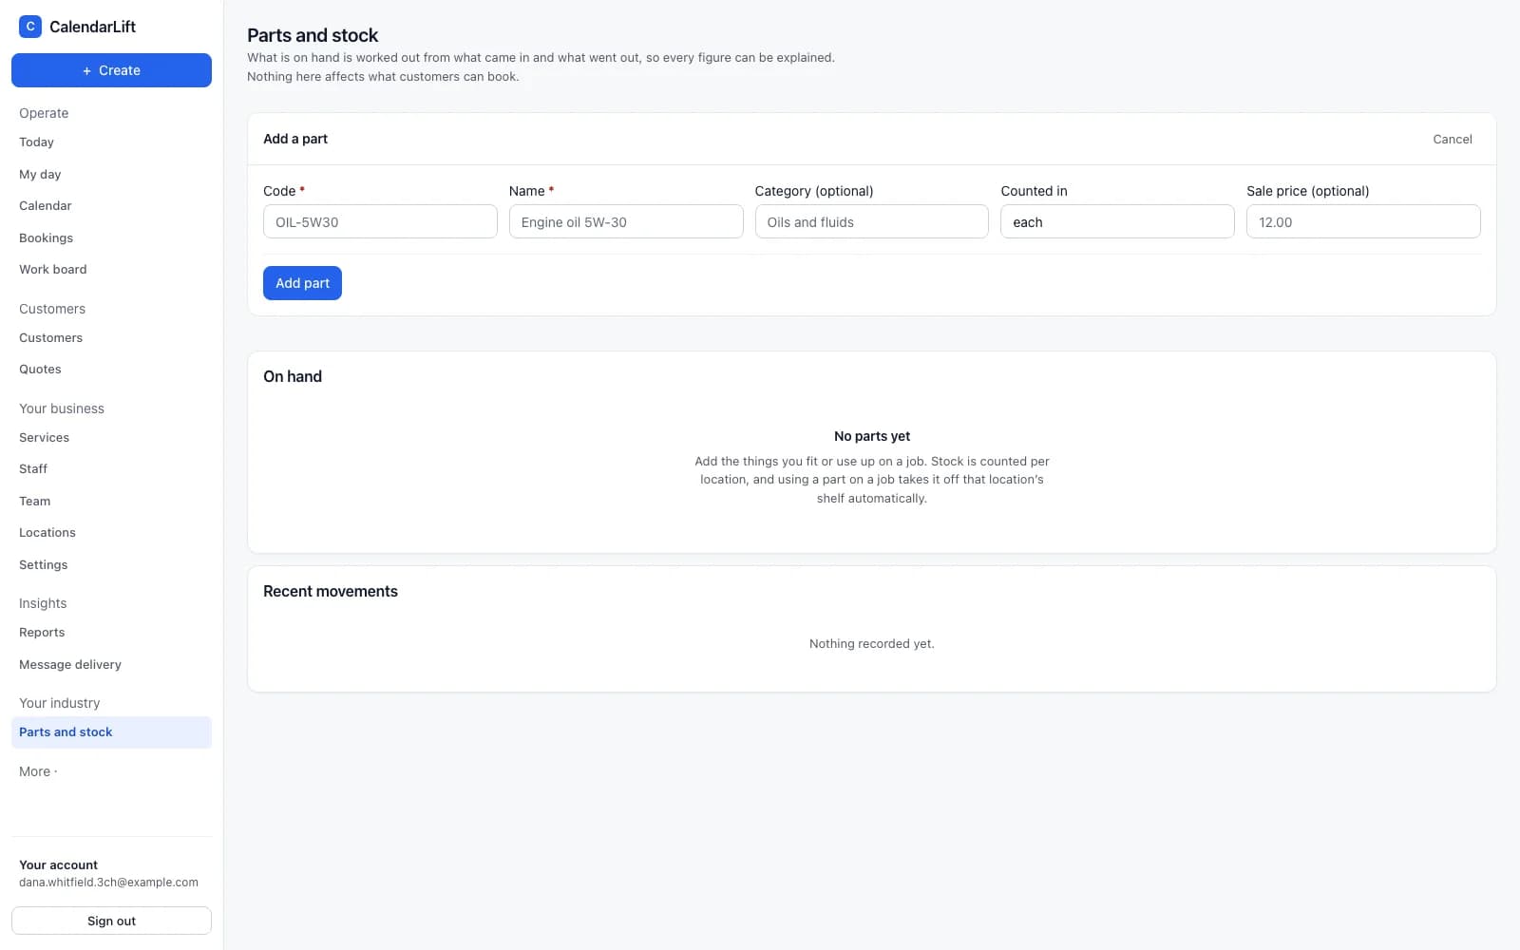The image size is (1520, 950).
Task: Click 'Nothing recorded yet.' text
Action: (872, 644)
